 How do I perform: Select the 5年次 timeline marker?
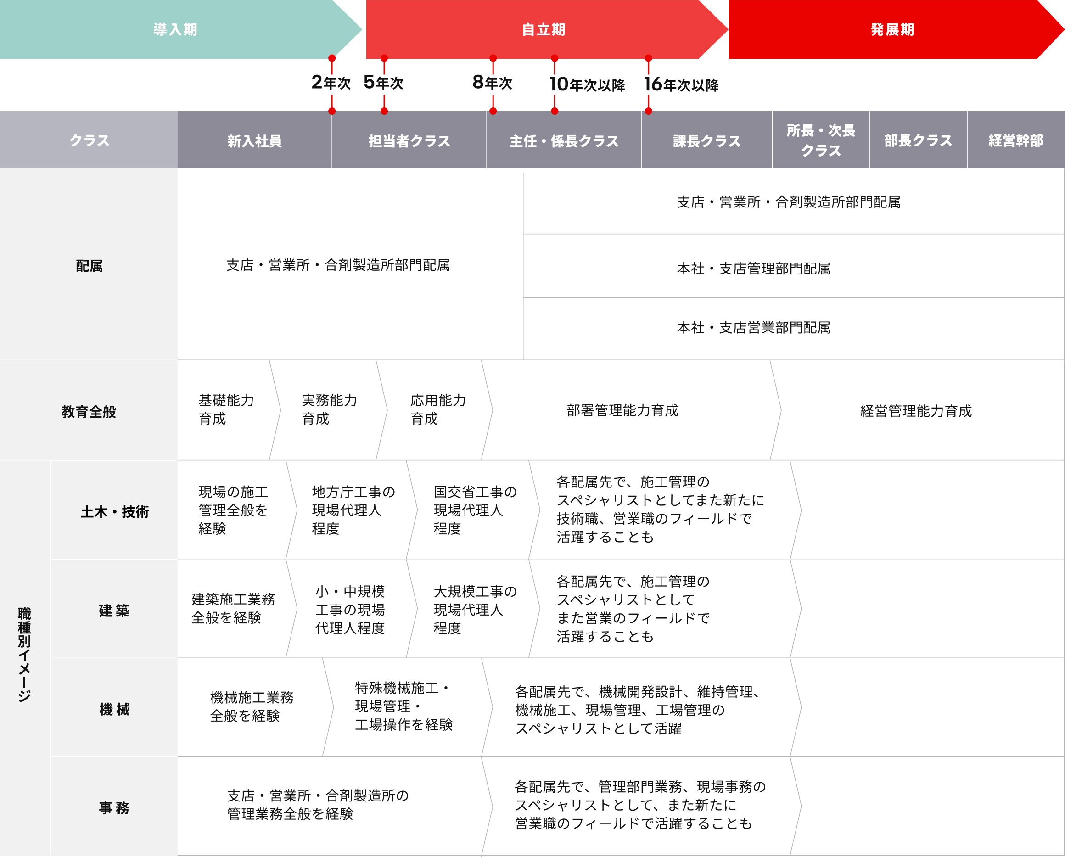pyautogui.click(x=384, y=83)
